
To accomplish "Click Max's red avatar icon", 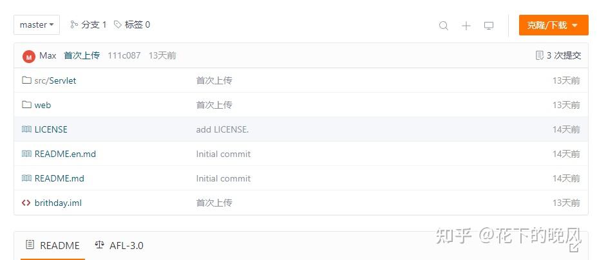I will click(28, 56).
